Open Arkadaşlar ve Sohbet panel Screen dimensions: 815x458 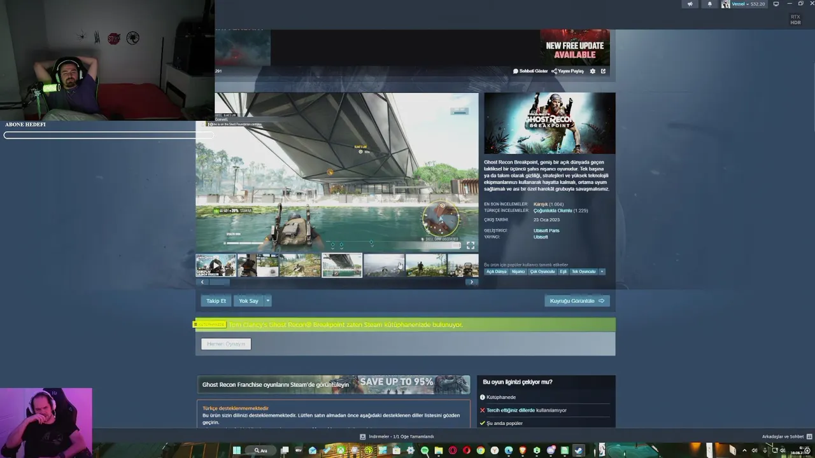787,436
